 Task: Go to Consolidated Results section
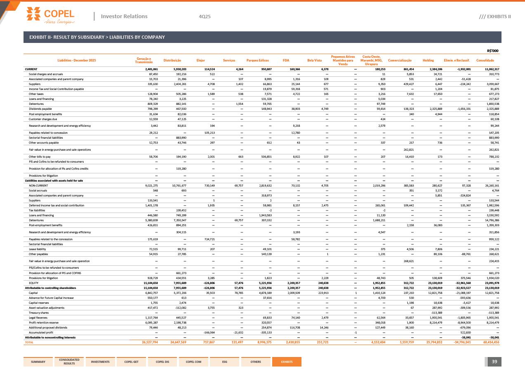pyautogui.click(x=69, y=362)
